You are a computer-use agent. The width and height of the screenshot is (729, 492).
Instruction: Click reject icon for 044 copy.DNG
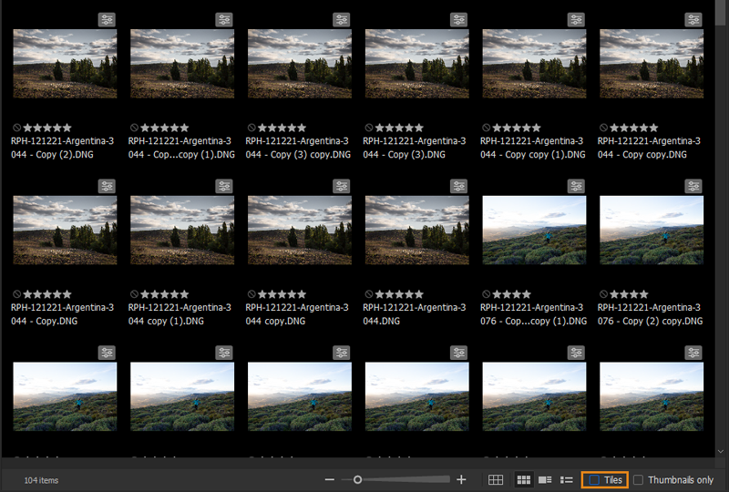252,294
